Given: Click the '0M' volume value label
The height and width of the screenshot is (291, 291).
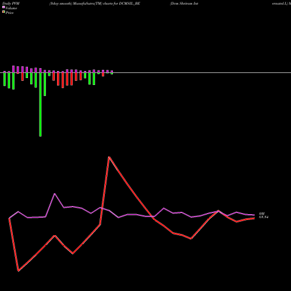Looking at the screenshot, I should click(262, 214).
